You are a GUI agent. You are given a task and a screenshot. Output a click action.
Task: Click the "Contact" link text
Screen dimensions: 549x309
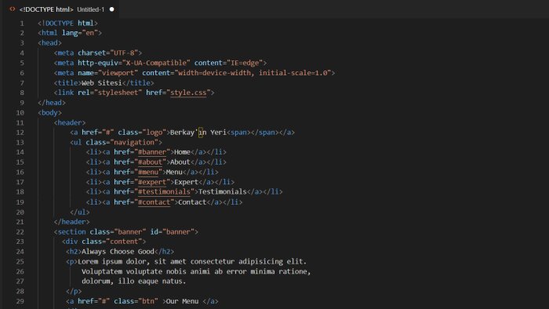tap(192, 202)
